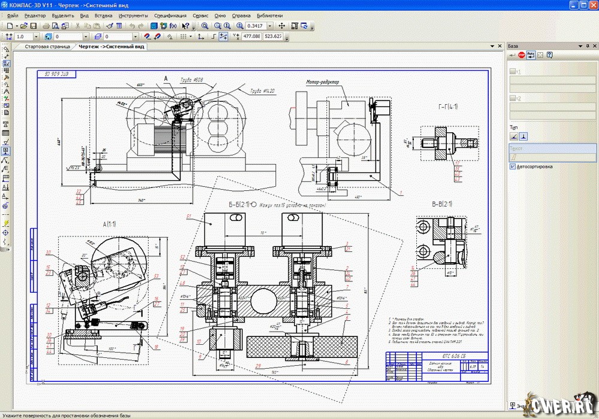Select the text input tool (T icon)
Viewport: 599px width, 419px height.
click(6, 123)
